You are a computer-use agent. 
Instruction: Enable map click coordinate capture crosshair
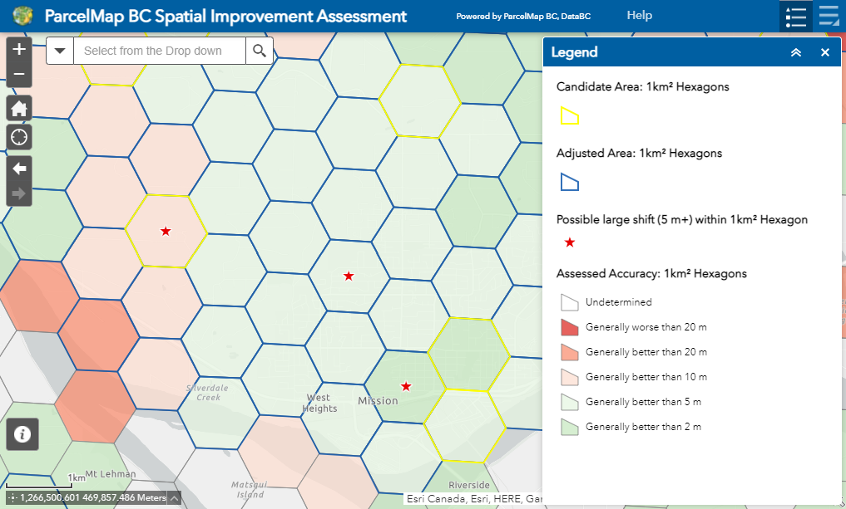(12, 498)
